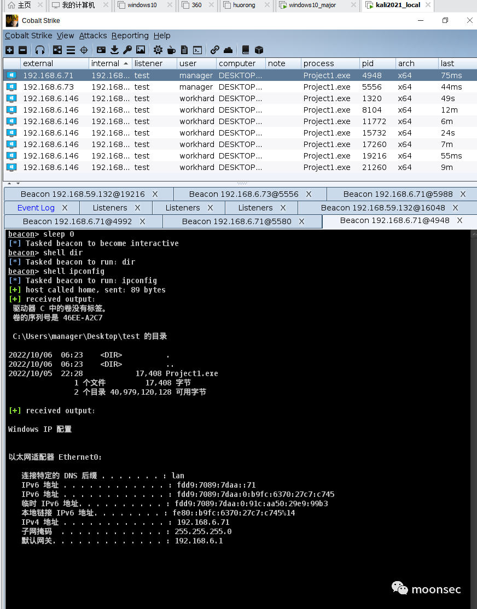Click the Connect to team server plus icon

10,50
